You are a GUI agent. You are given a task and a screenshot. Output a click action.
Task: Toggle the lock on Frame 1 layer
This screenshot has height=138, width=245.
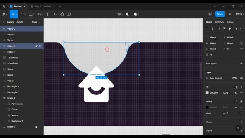click(36, 127)
